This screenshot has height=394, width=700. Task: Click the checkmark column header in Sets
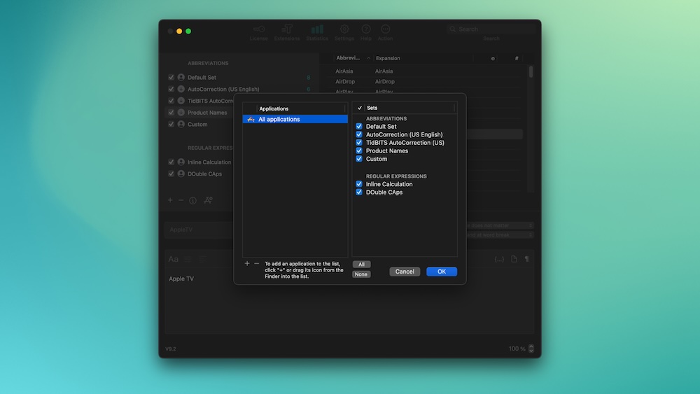click(359, 108)
